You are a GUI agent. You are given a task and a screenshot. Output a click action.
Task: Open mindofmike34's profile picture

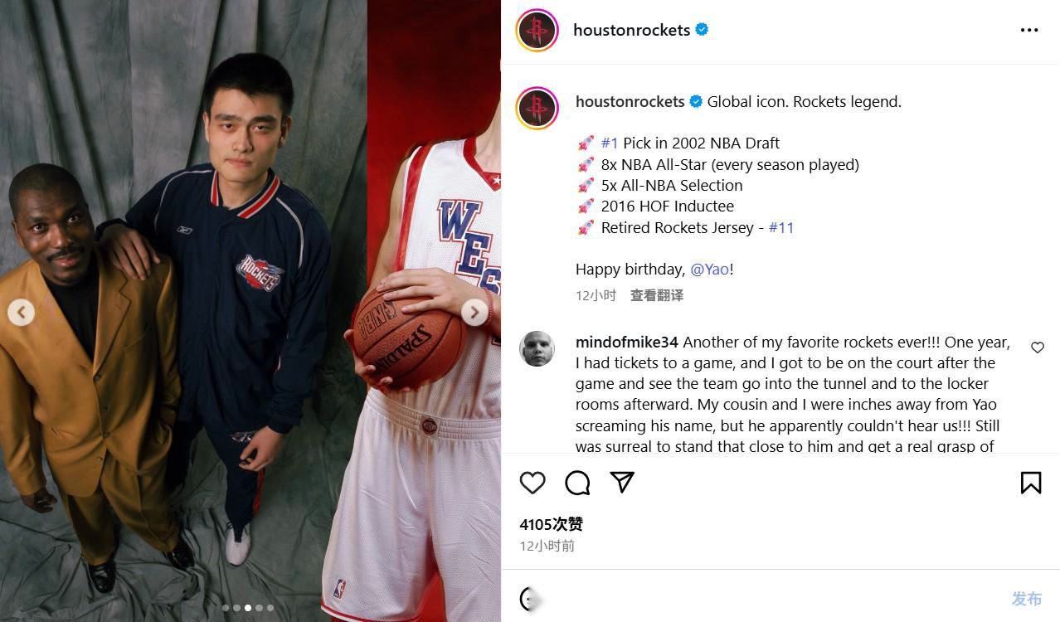tap(537, 348)
